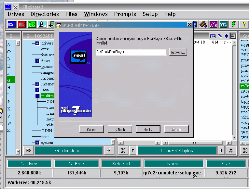The height and width of the screenshot is (189, 249).
Task: Click the < Back button
Action: point(120,129)
